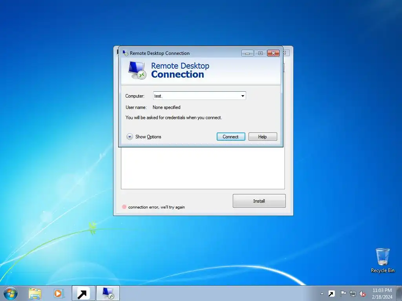Screen dimensions: 402x301
Task: Click Install in the background window
Action: click(259, 201)
